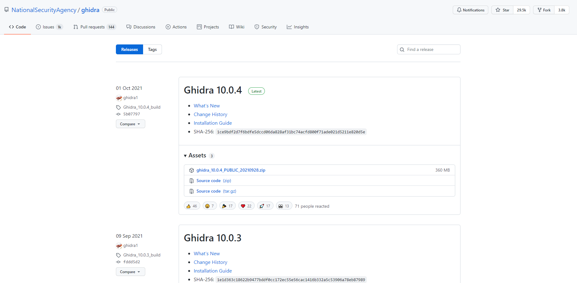Open Change History link for 10.0.4
The width and height of the screenshot is (577, 283).
click(x=210, y=114)
